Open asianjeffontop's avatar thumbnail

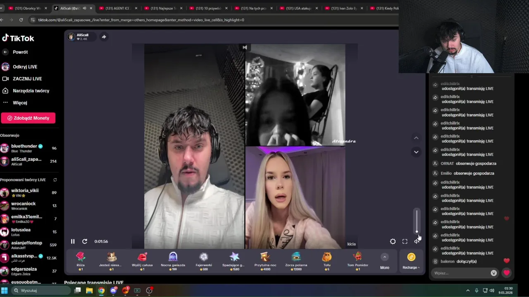(5, 245)
